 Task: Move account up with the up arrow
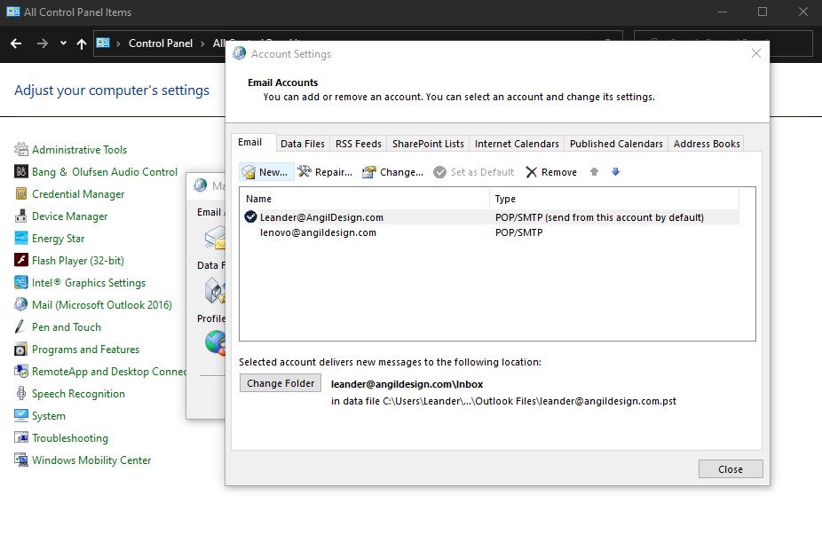(x=594, y=171)
